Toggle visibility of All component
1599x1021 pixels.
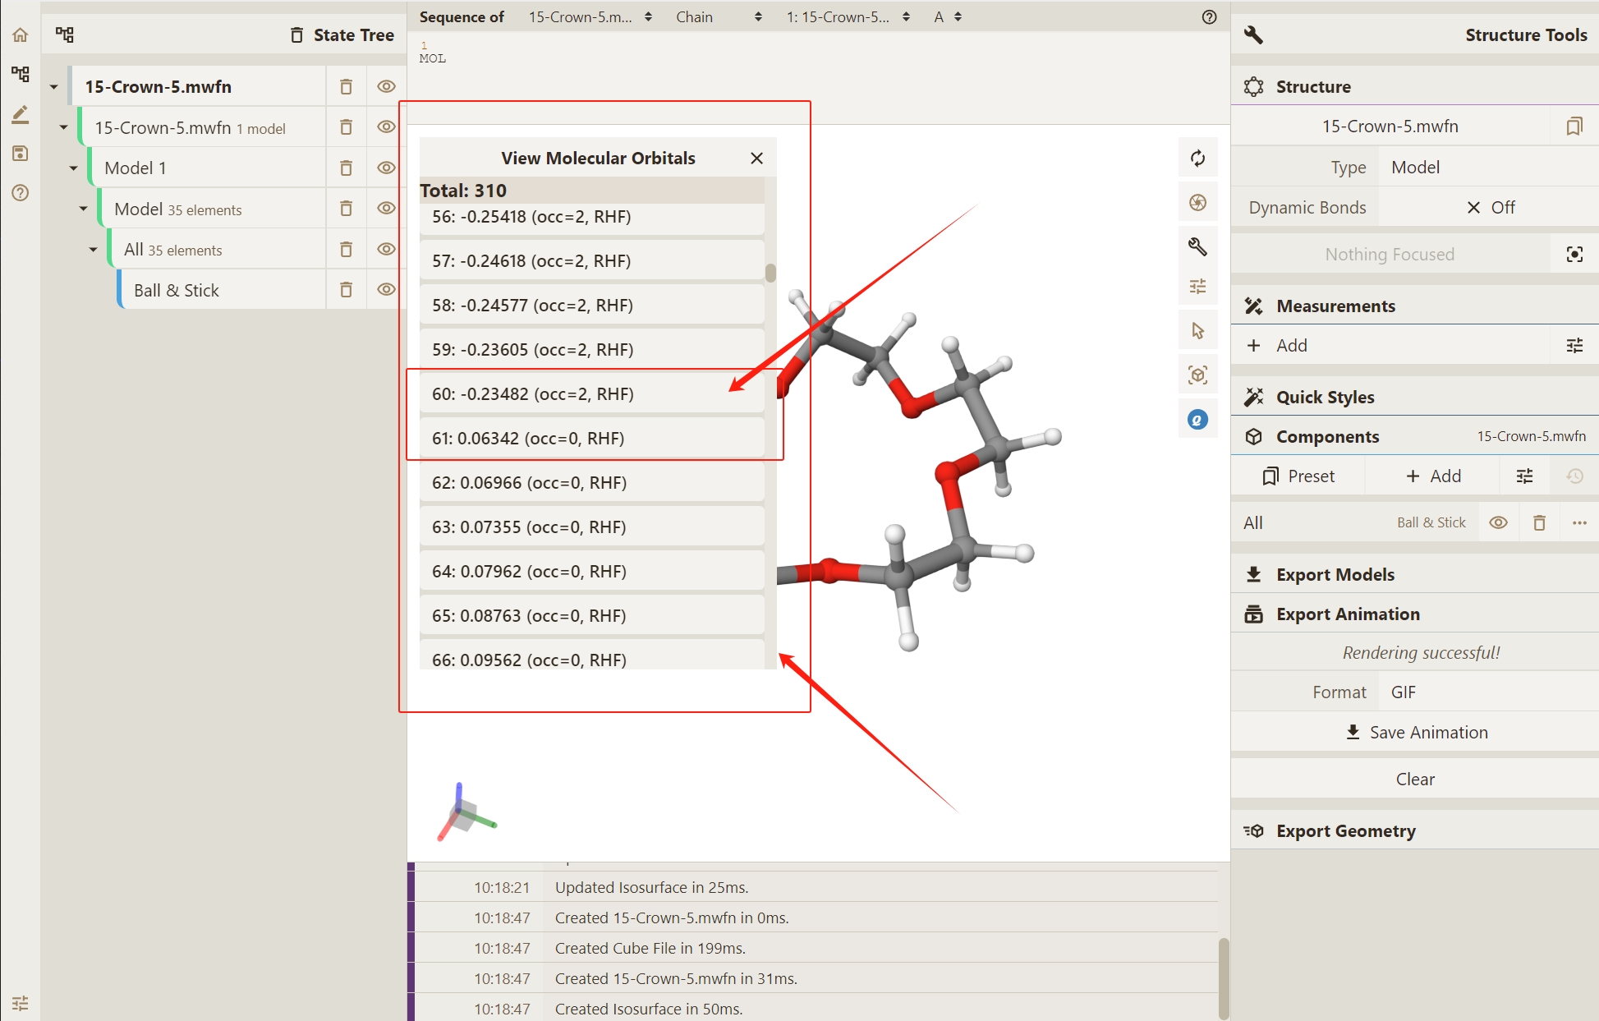coord(1498,523)
